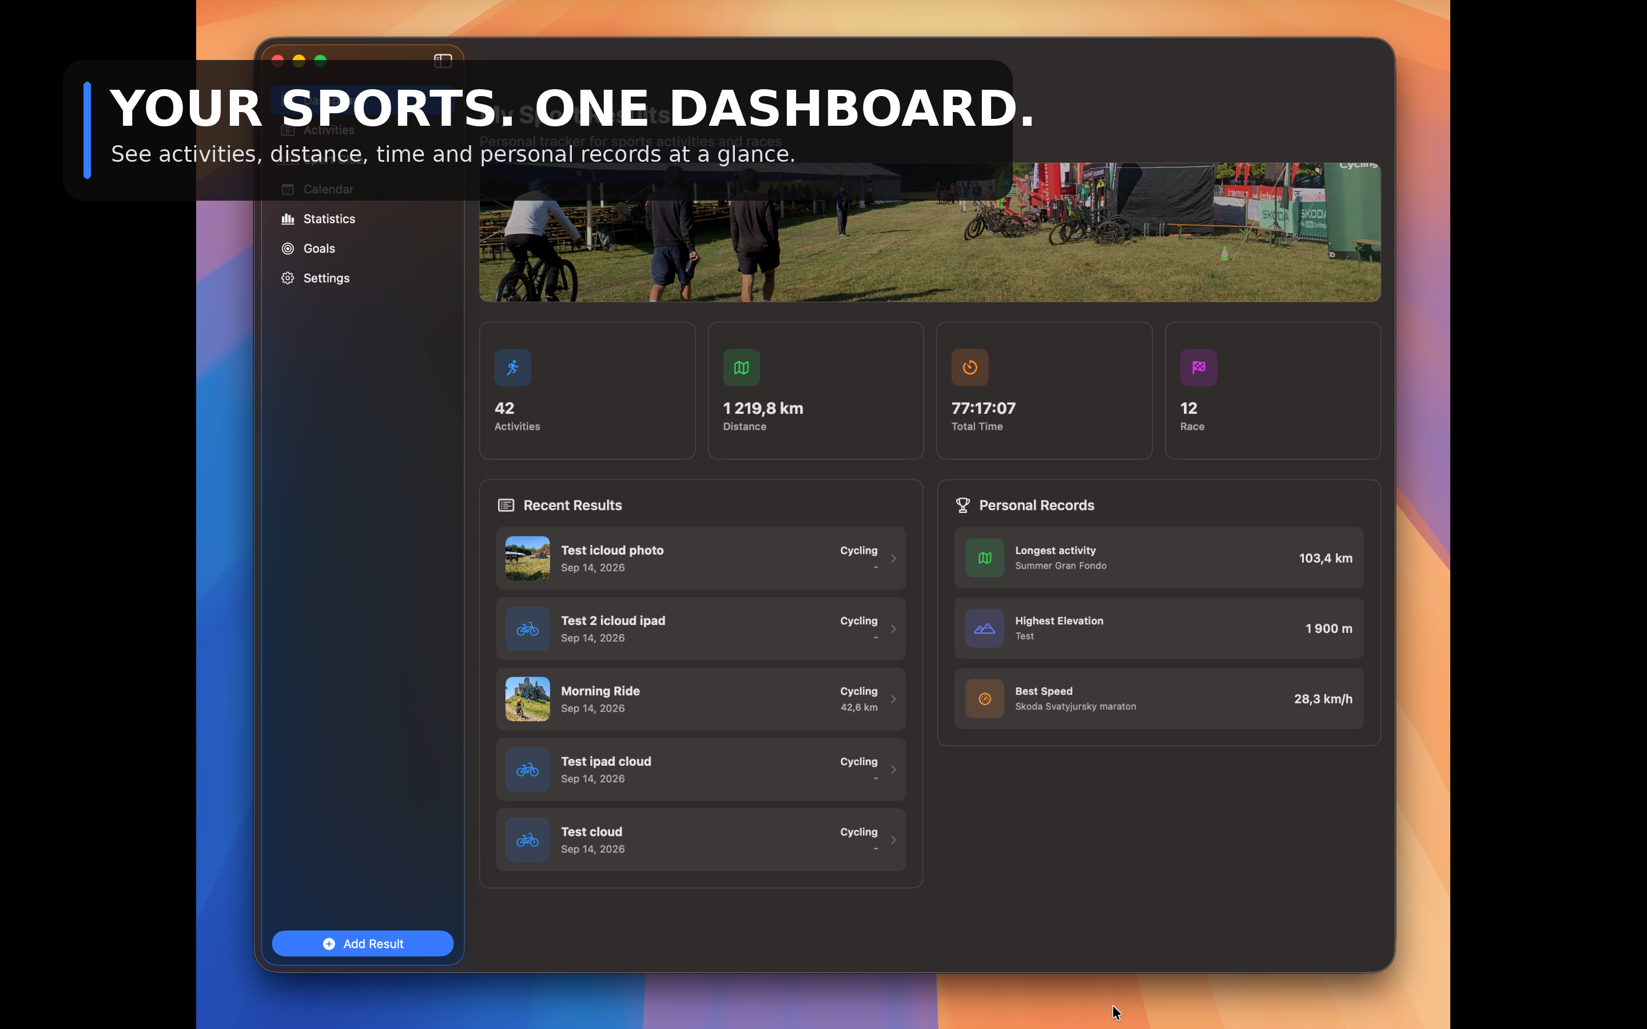Screen dimensions: 1647x1029
Task: Click the Best Speed label
Action: click(x=1043, y=691)
